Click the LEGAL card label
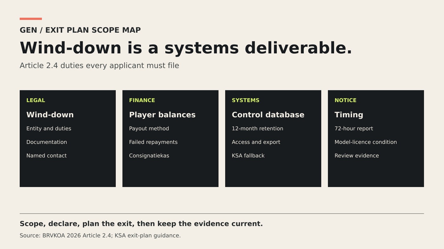Screen dimensions: 444x249 pyautogui.click(x=36, y=100)
